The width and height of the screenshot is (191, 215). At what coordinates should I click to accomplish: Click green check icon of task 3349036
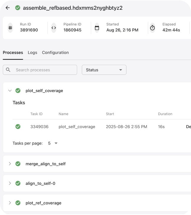tap(18, 127)
